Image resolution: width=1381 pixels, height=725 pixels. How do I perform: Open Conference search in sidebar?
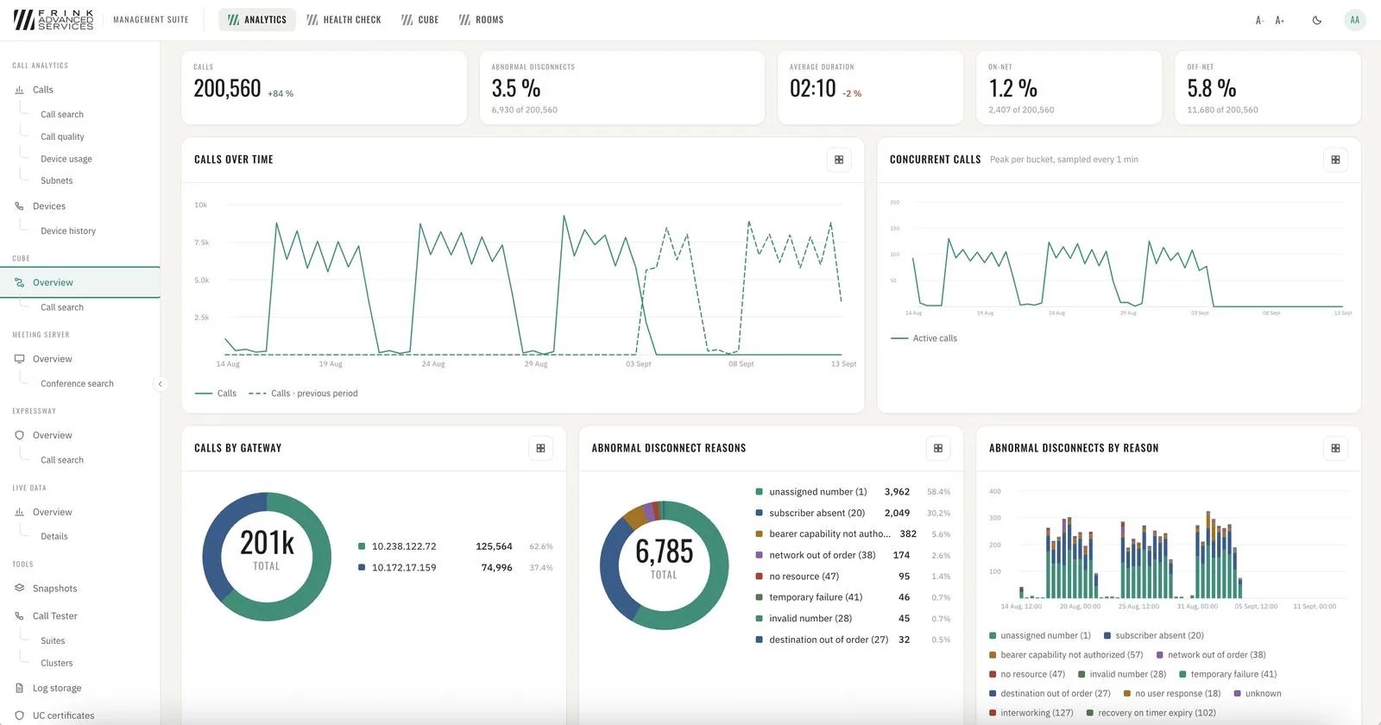(77, 384)
